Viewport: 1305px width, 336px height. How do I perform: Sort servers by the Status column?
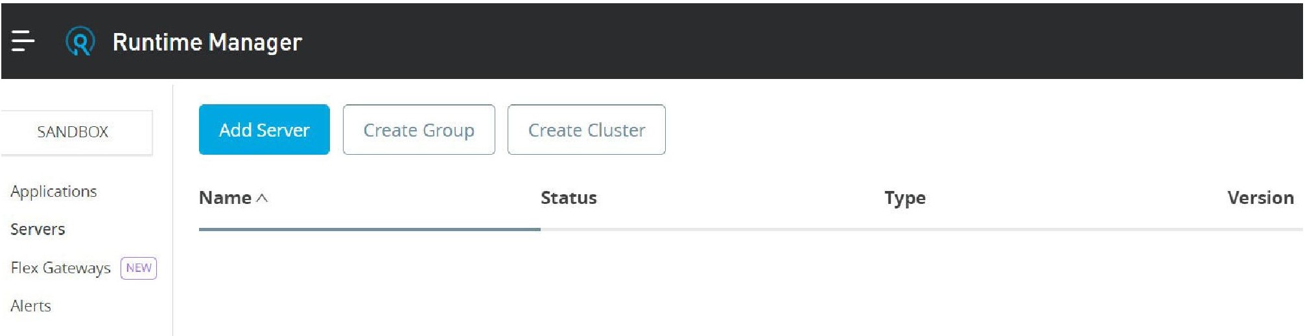click(569, 198)
